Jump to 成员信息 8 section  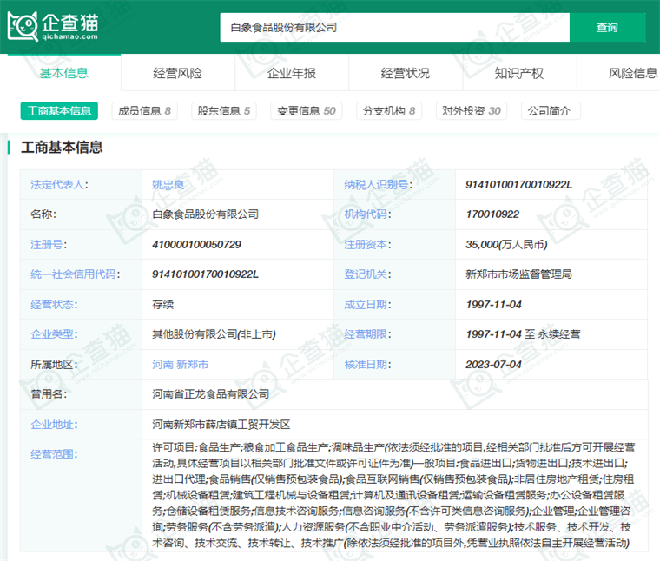click(x=144, y=110)
